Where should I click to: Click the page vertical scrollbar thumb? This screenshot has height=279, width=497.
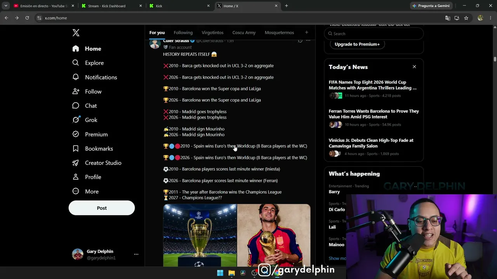495,59
